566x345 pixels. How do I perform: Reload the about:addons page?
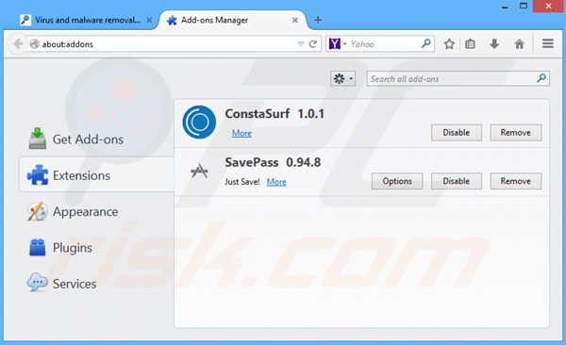(313, 44)
